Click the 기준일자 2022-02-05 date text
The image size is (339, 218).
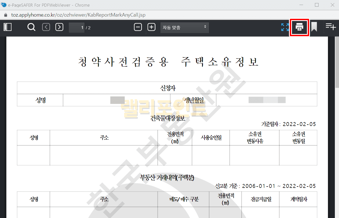[288, 124]
